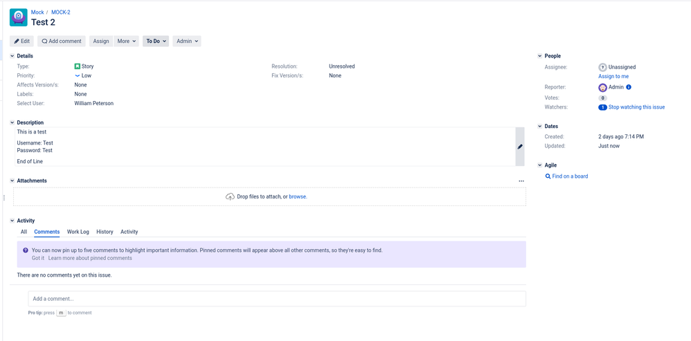The width and height of the screenshot is (691, 341).
Task: Click the '2 days ago 7:14 PM' created date
Action: click(621, 137)
